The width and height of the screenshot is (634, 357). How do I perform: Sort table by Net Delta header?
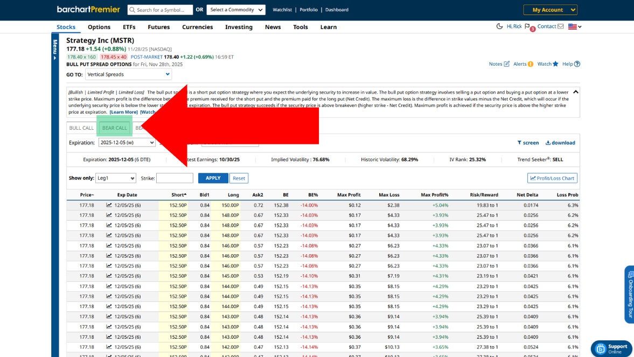(527, 195)
